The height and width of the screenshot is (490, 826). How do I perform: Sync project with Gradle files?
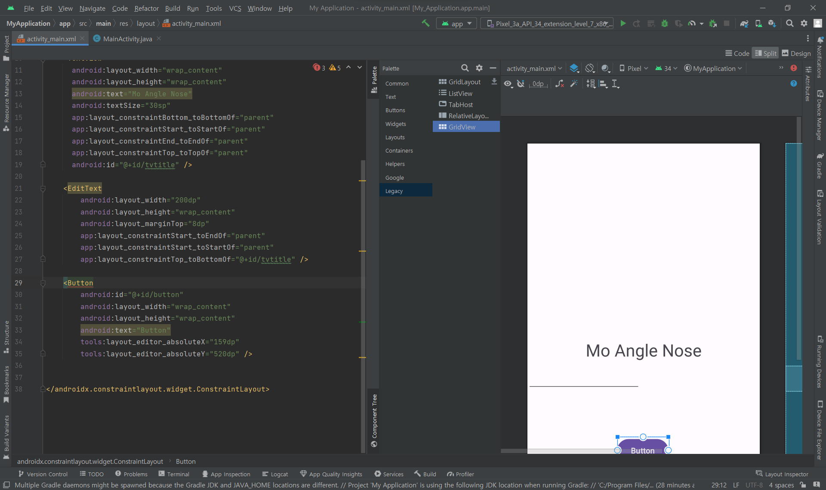[744, 24]
